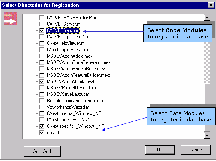This screenshot has width=216, height=161.
Task: Check the CATVBTServer.m checkbox
Action: (x=42, y=24)
